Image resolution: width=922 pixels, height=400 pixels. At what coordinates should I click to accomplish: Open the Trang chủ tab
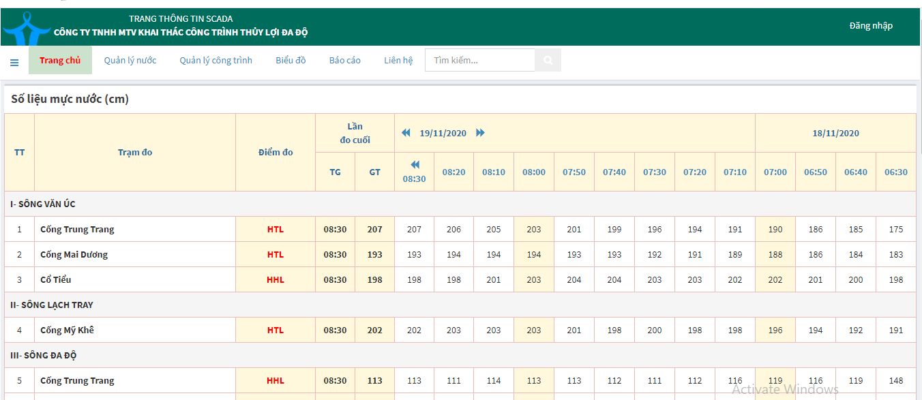pyautogui.click(x=60, y=61)
